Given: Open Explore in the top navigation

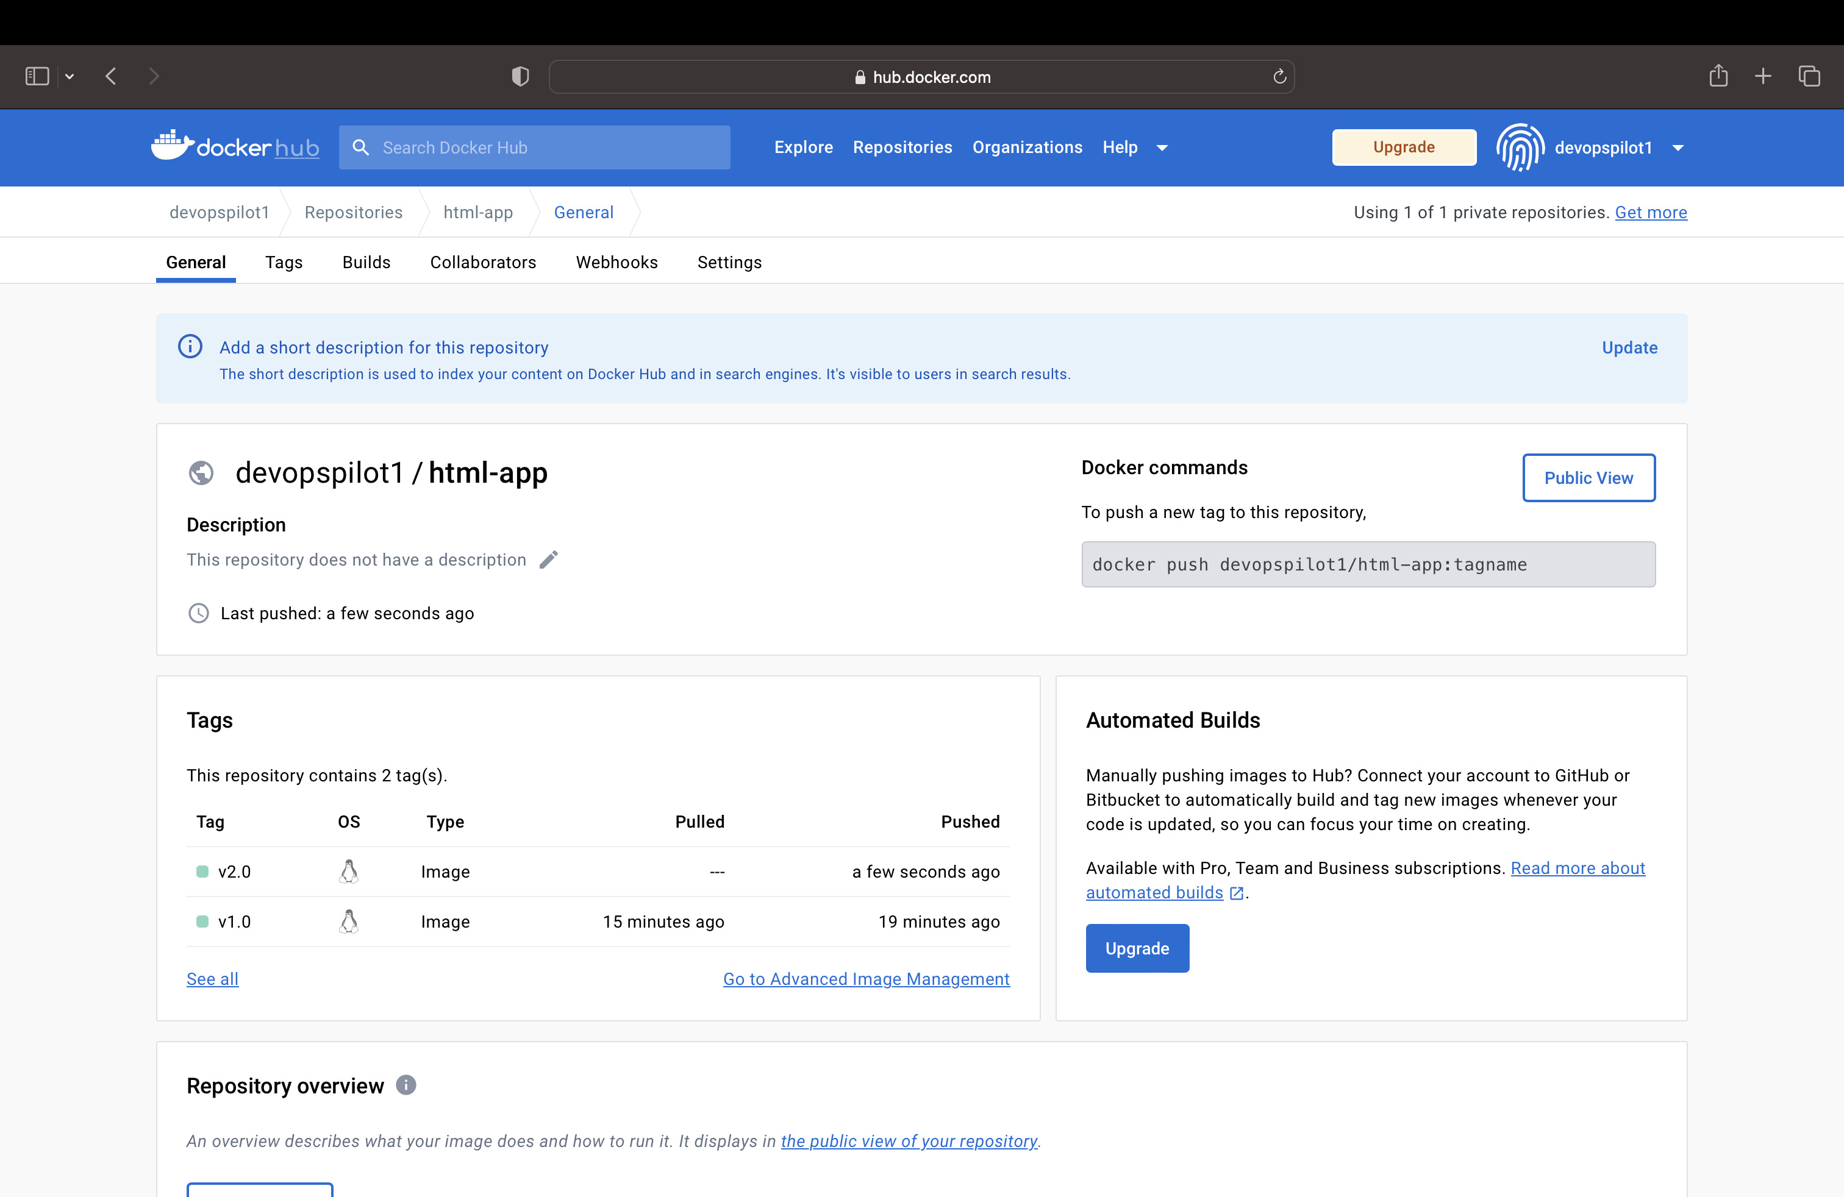Looking at the screenshot, I should click(804, 147).
